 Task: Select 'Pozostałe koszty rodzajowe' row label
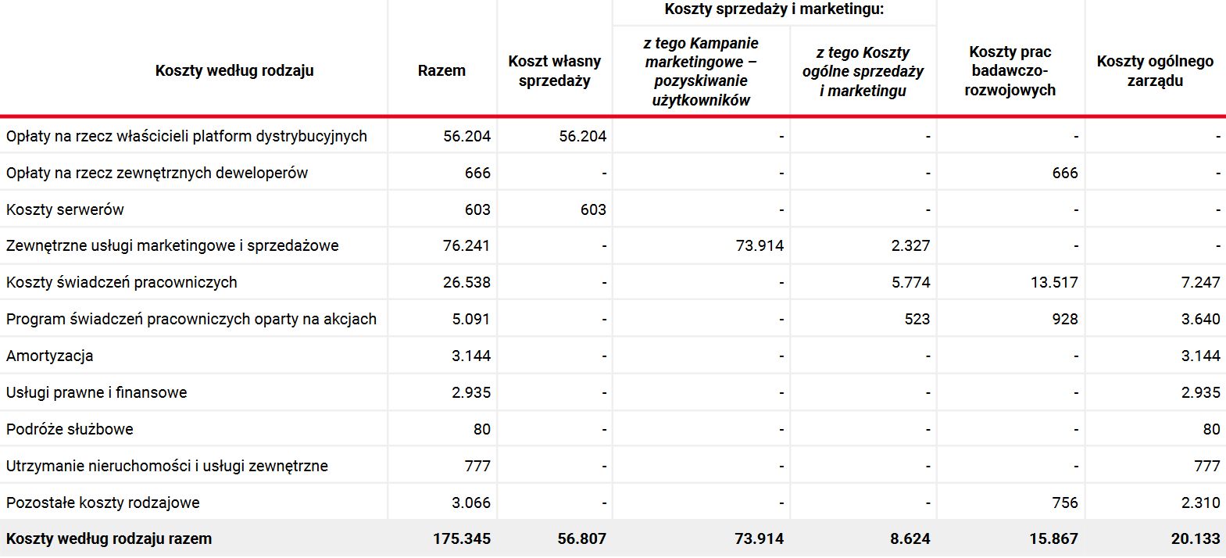click(103, 503)
